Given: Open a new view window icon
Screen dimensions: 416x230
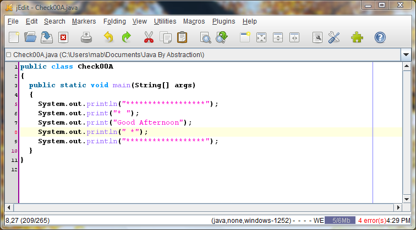Looking at the screenshot, I should 245,37.
